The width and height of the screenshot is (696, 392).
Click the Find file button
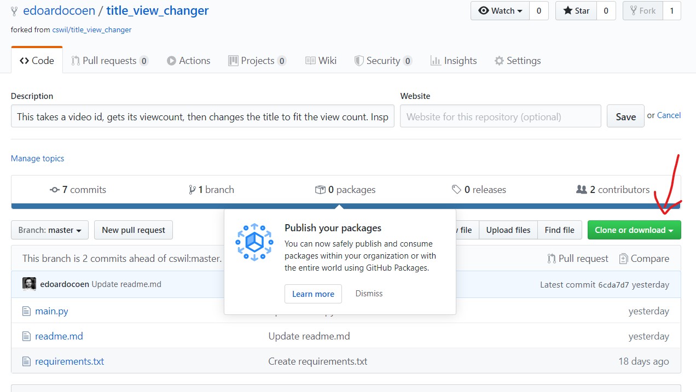click(559, 230)
